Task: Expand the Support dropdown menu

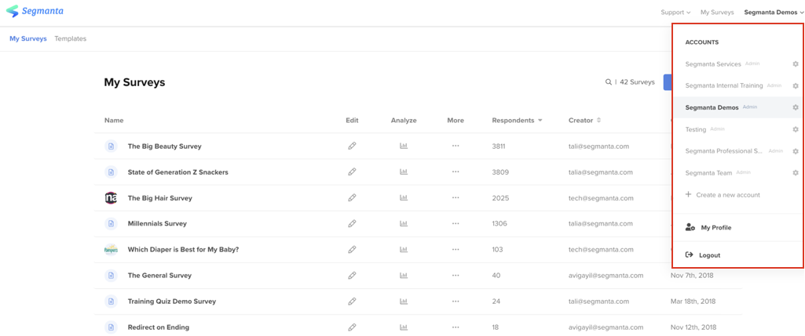Action: pyautogui.click(x=675, y=13)
